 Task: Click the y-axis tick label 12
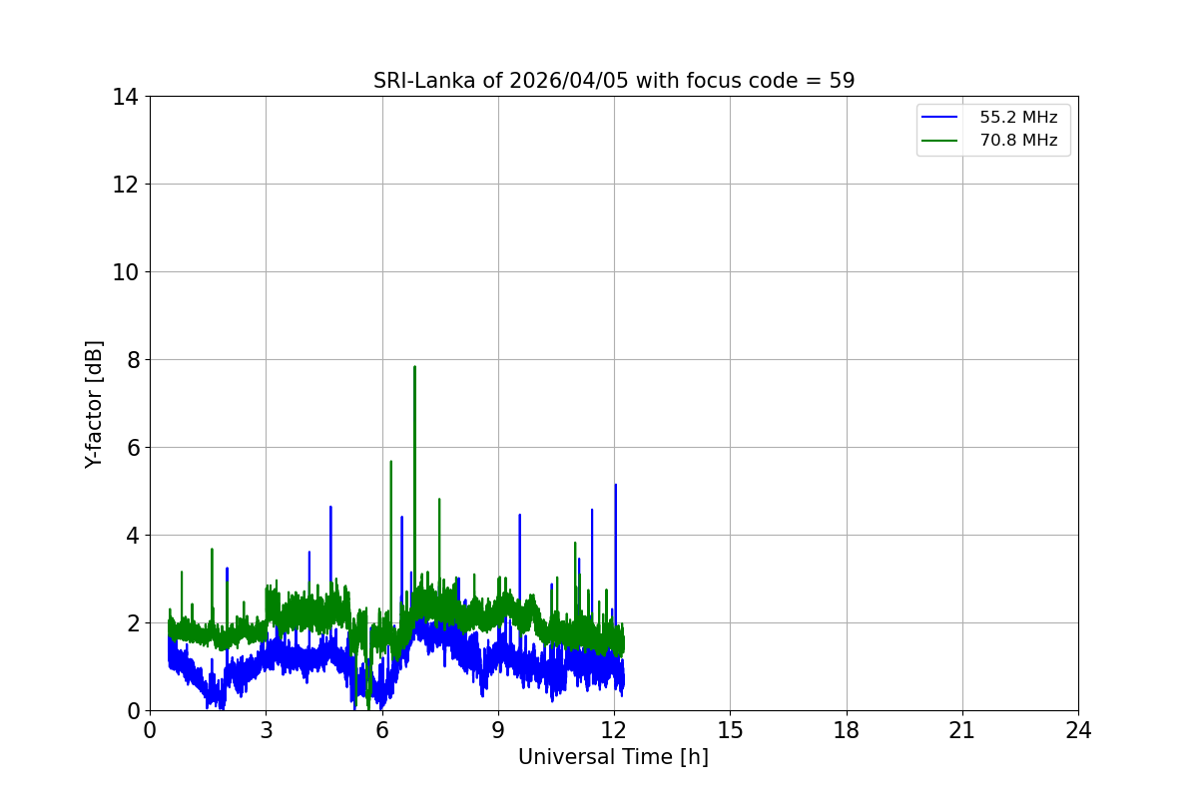(125, 185)
